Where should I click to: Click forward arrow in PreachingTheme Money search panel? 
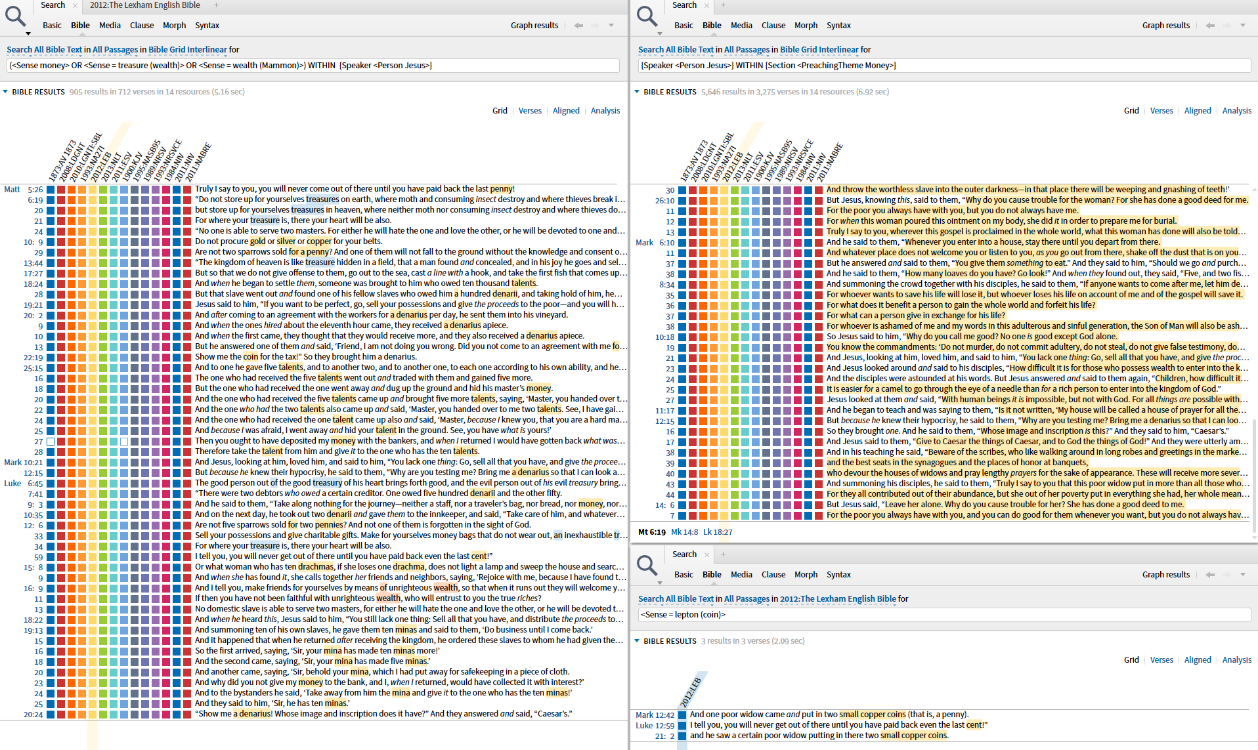click(x=1226, y=26)
